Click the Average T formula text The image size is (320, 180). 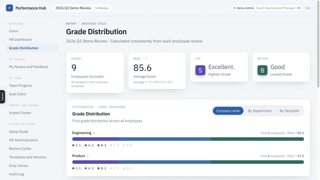pyautogui.click(x=153, y=82)
